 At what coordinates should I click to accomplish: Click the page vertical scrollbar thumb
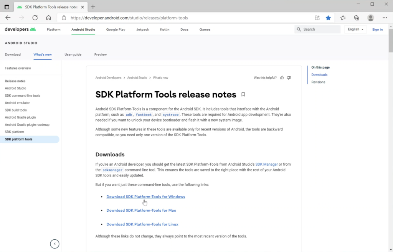(x=390, y=41)
